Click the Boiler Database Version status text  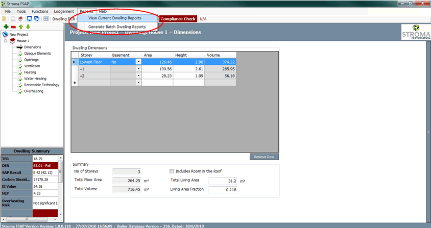tap(160, 226)
